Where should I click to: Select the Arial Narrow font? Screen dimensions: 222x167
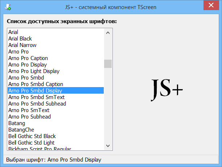(55, 45)
